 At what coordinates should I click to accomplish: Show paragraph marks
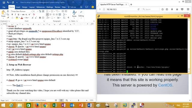pyautogui.click(x=68, y=18)
